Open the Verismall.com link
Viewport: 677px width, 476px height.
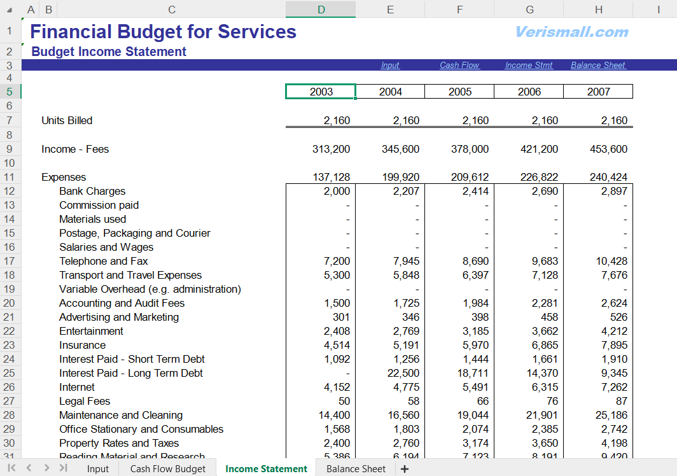pos(571,32)
